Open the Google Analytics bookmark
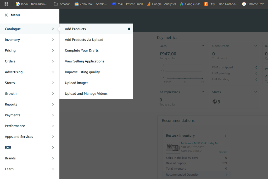 [161, 4]
